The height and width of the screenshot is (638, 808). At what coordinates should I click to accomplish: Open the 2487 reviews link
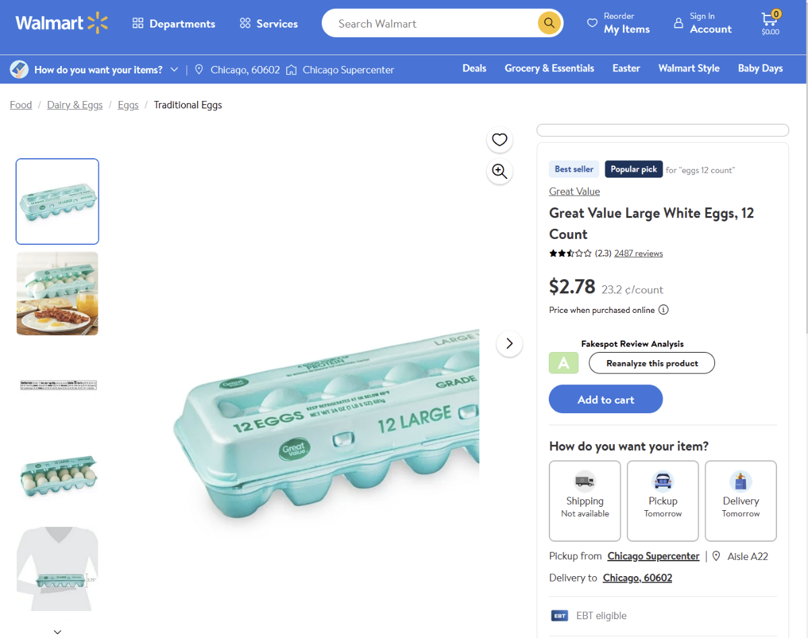click(x=638, y=254)
